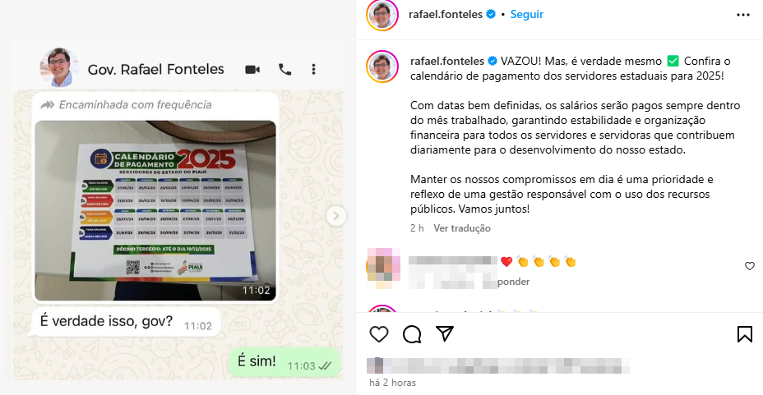Open the rafael.fonteles header profile picture
This screenshot has width=763, height=395.
click(382, 15)
